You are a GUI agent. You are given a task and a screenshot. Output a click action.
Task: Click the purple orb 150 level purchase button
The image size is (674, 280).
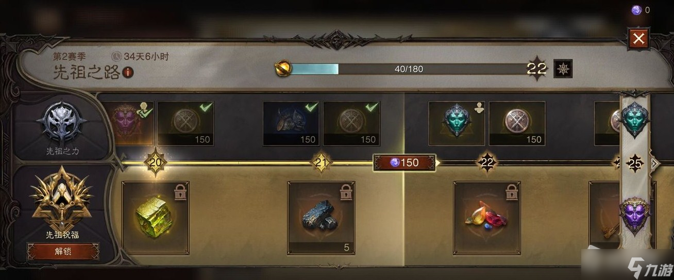pos(405,162)
